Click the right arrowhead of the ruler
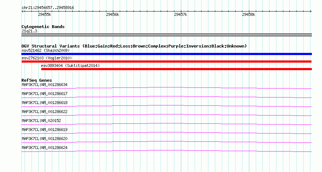The image size is (322, 172). coord(311,12)
